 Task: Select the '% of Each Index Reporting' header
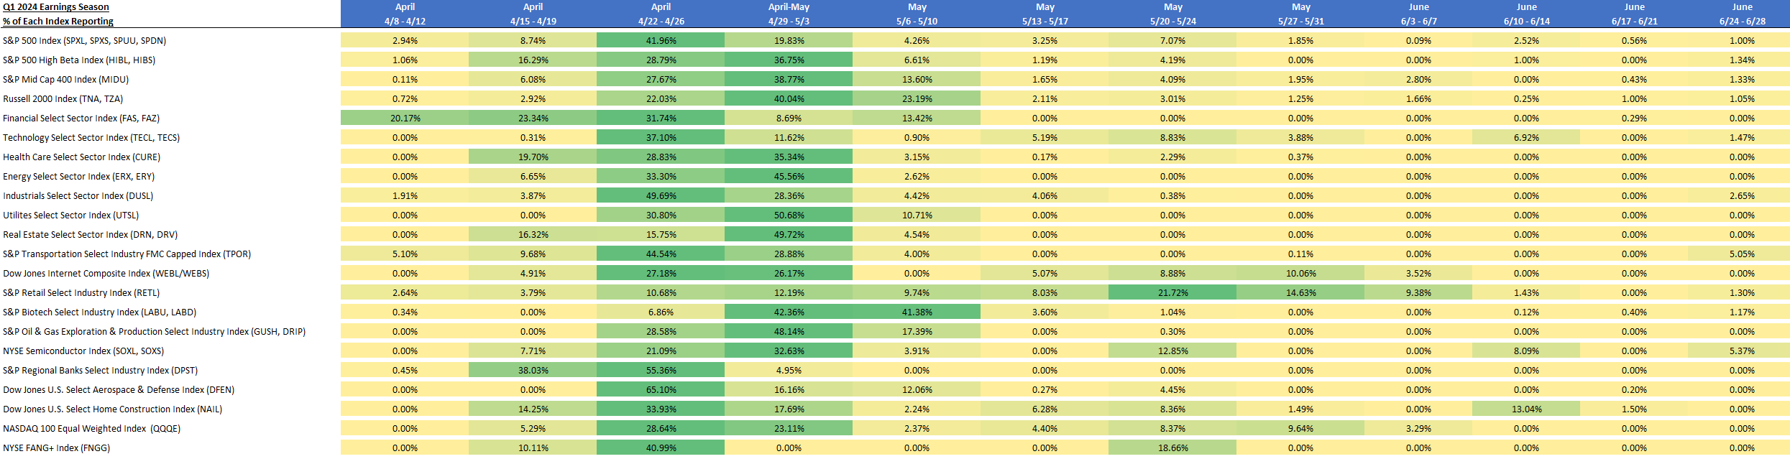point(58,22)
